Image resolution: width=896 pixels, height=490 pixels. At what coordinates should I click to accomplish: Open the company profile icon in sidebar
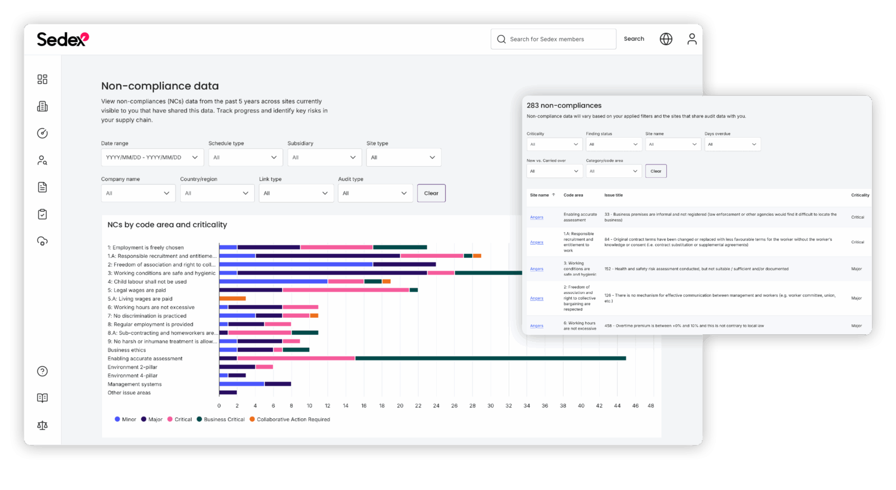[x=41, y=106]
